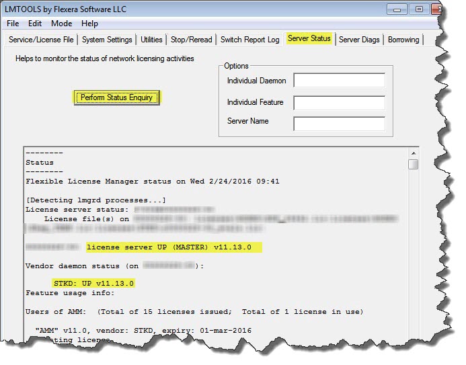This screenshot has height=365, width=466.
Task: Click the 'Feature usage info:' line
Action: pyautogui.click(x=70, y=293)
